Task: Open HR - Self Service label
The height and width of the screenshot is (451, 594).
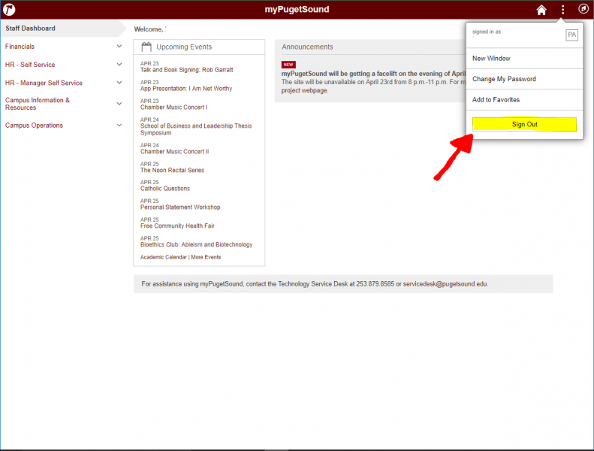Action: click(30, 65)
